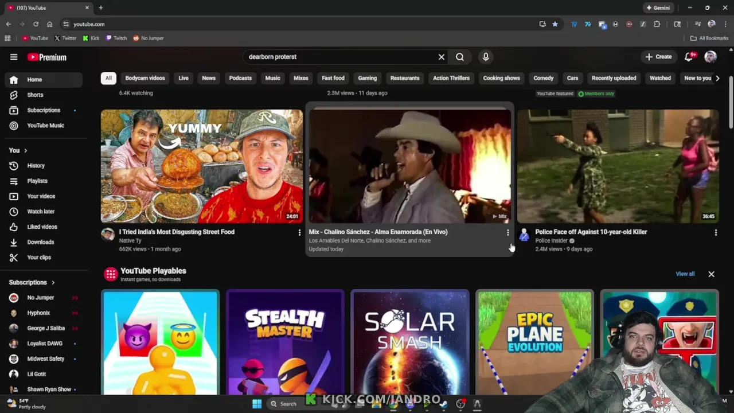
Task: Open Windows Start menu
Action: coord(257,403)
